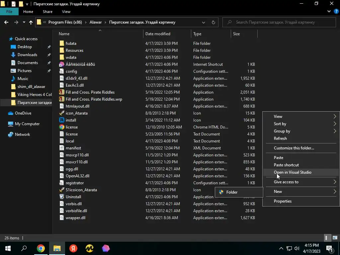340x255 pixels.
Task: Click the icon_Atarata sword icon
Action: click(x=62, y=113)
